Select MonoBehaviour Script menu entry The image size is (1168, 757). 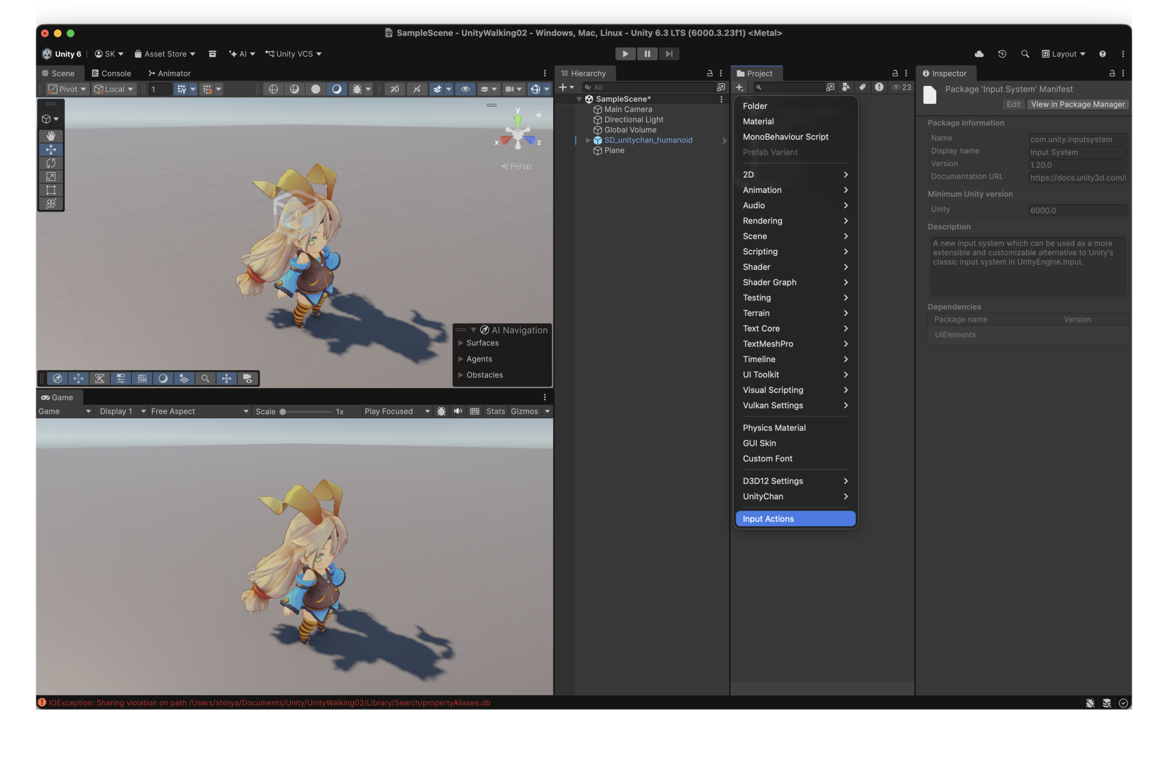click(795, 137)
